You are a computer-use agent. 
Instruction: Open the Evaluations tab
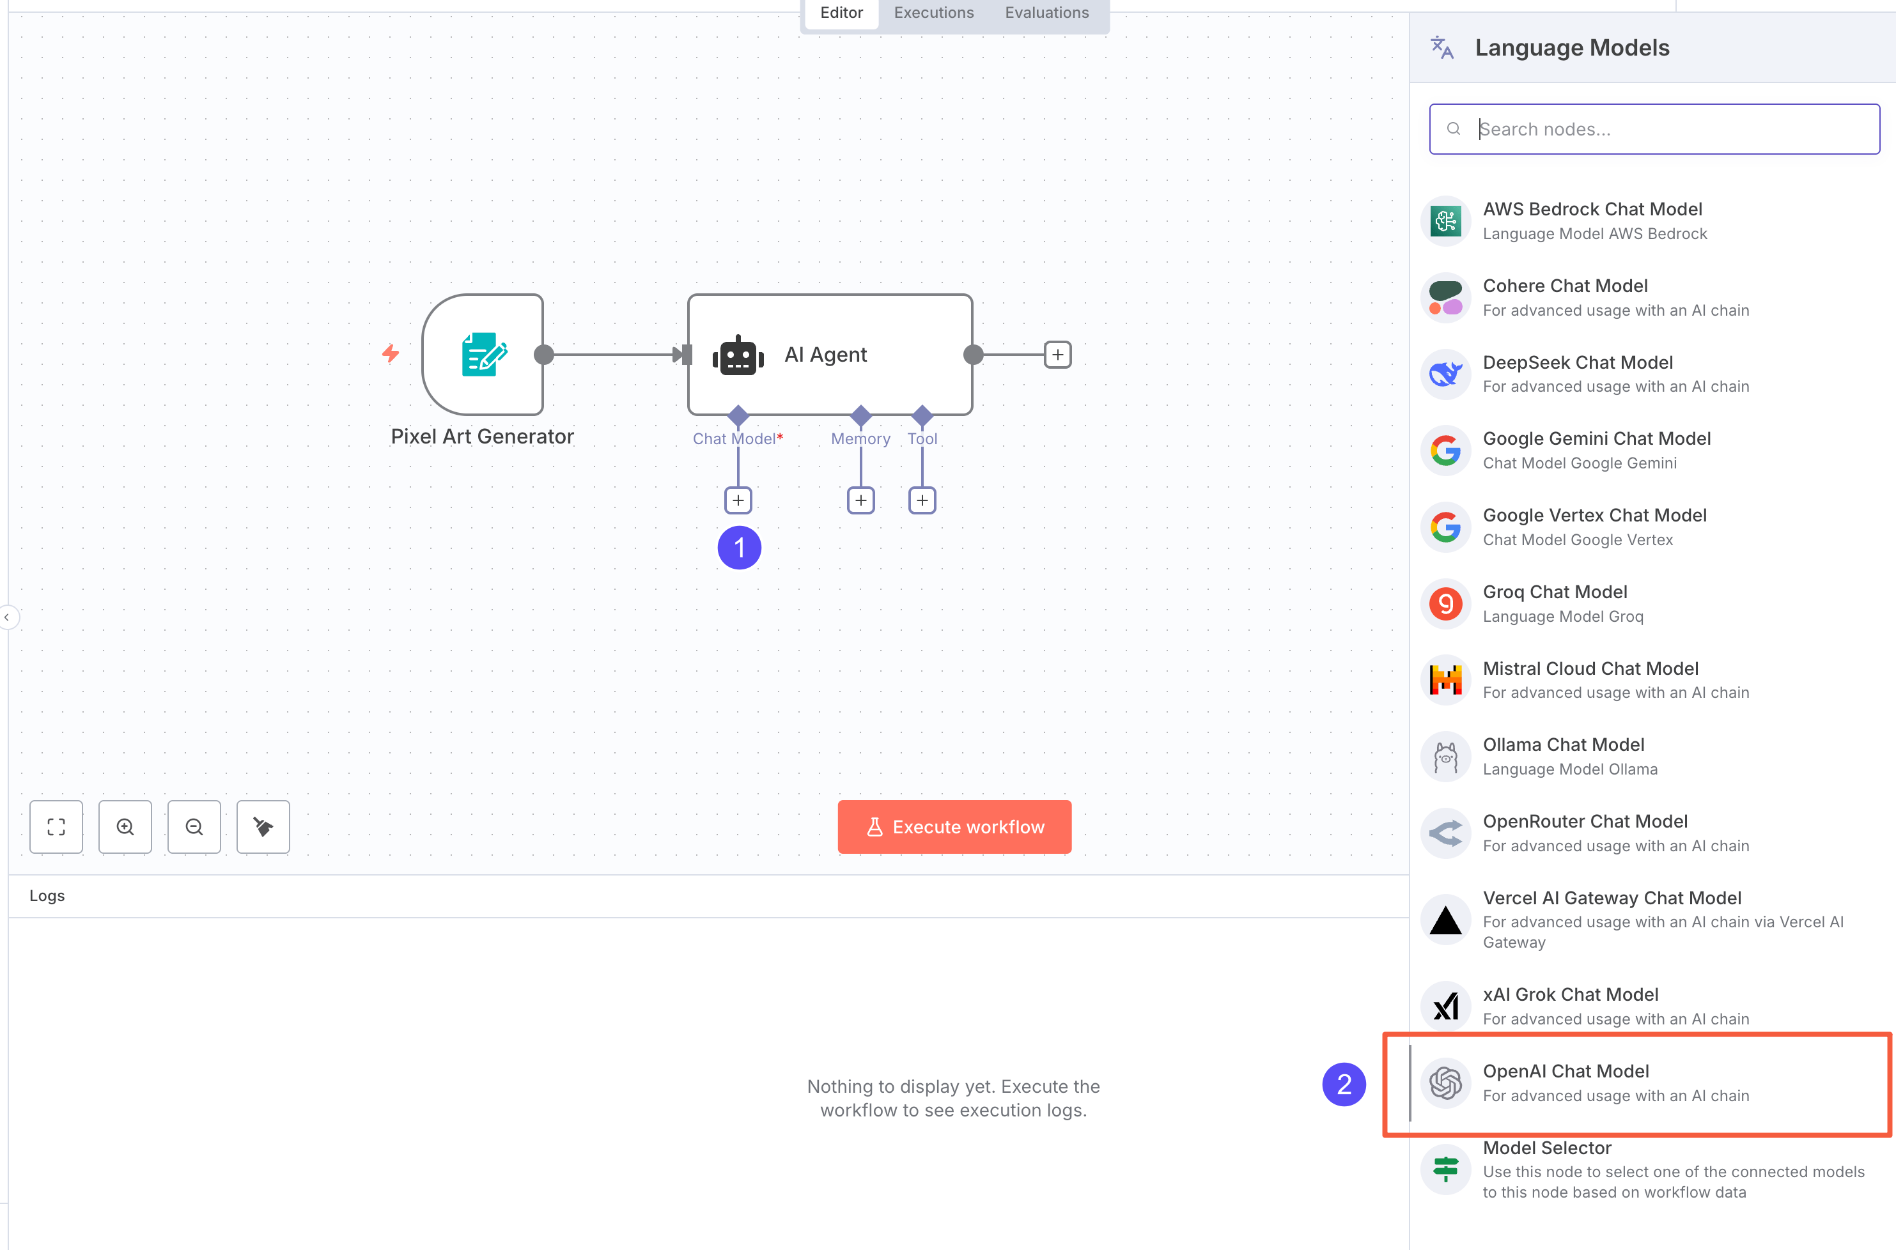[x=1046, y=13]
